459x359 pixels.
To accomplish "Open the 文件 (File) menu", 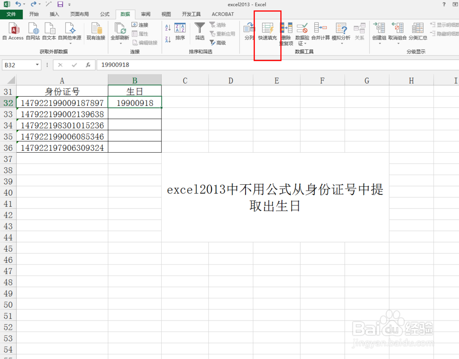I will coord(12,14).
